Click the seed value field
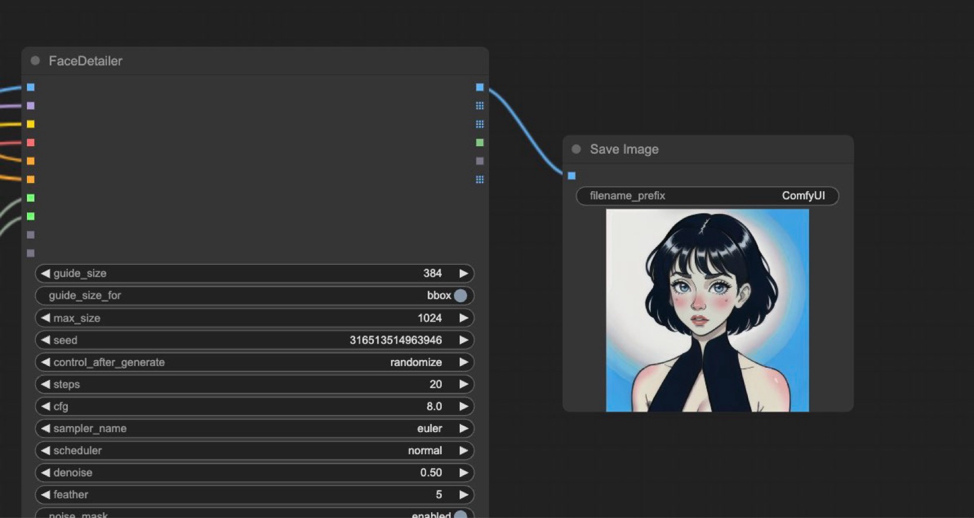 pos(254,340)
